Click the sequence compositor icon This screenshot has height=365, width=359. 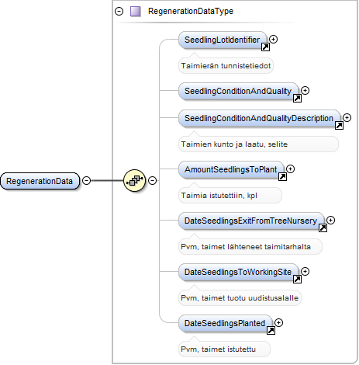click(134, 180)
